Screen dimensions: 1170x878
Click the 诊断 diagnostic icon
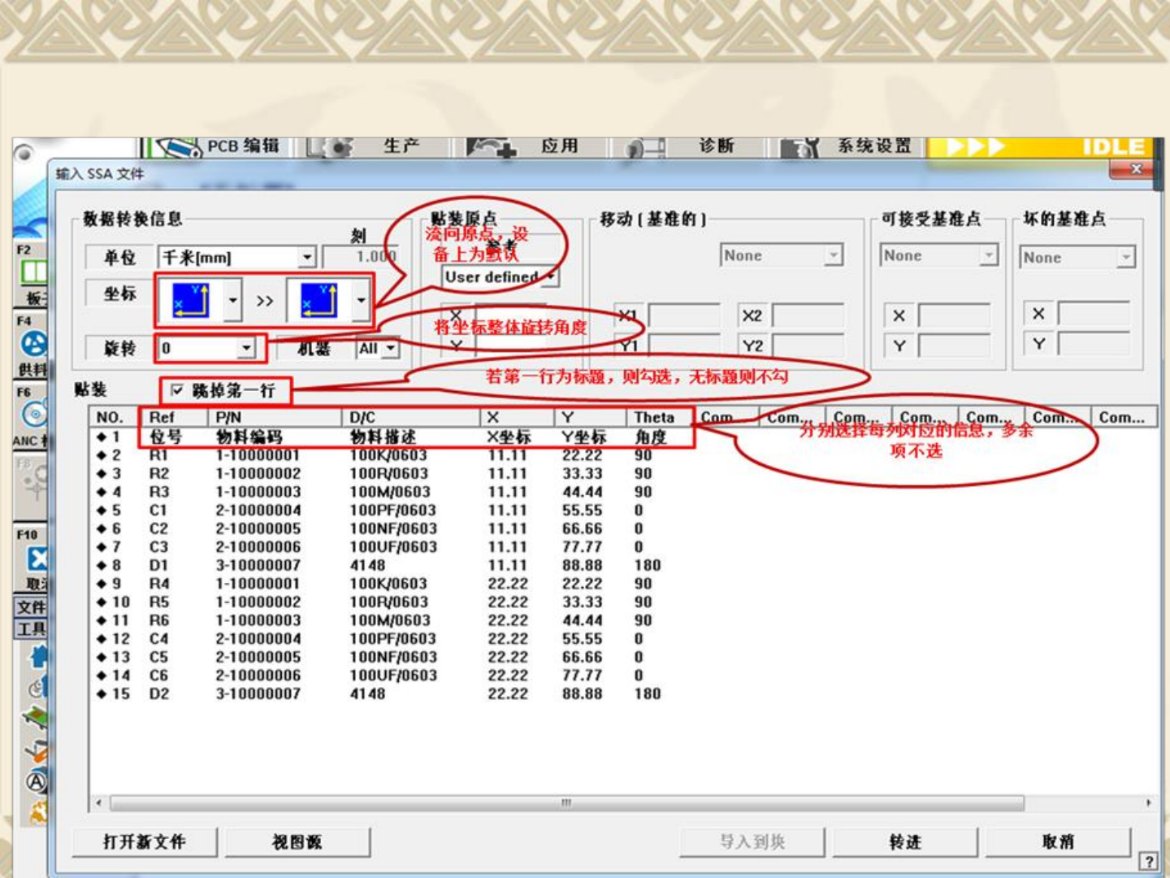645,148
